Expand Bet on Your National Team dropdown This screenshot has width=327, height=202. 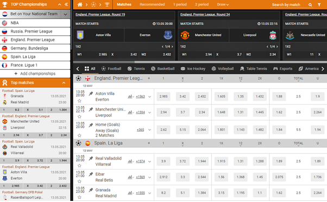(66, 14)
